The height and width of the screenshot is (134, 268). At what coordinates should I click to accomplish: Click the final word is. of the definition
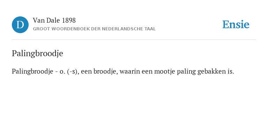coord(231,72)
